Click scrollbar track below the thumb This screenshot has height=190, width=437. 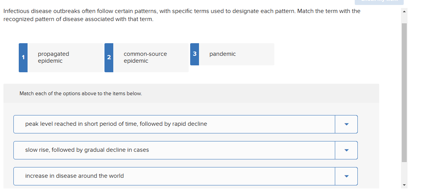click(404, 172)
